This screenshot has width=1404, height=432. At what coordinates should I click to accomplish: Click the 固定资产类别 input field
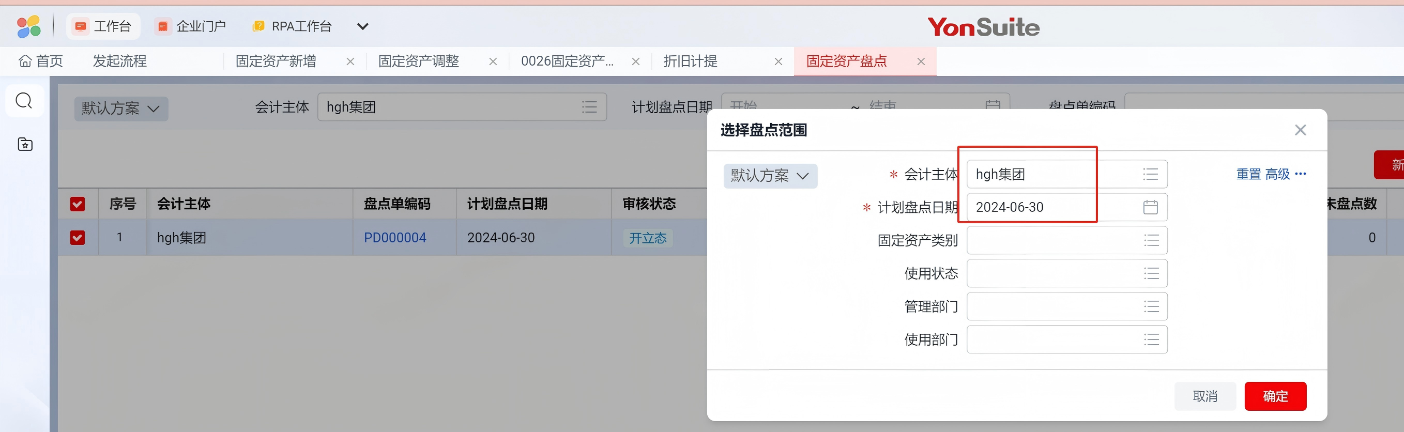tap(1066, 240)
